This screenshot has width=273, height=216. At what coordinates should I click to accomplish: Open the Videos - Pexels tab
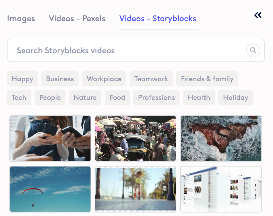pos(77,19)
